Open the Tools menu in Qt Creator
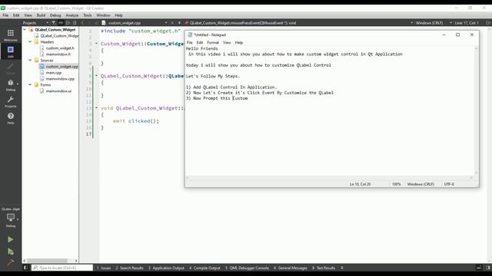492x276 pixels. [87, 15]
